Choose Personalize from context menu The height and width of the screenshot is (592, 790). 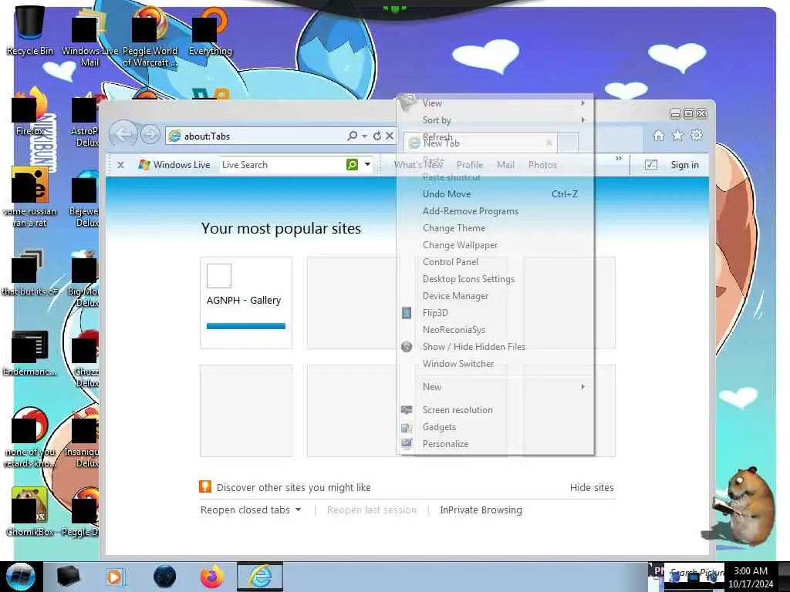point(495,444)
